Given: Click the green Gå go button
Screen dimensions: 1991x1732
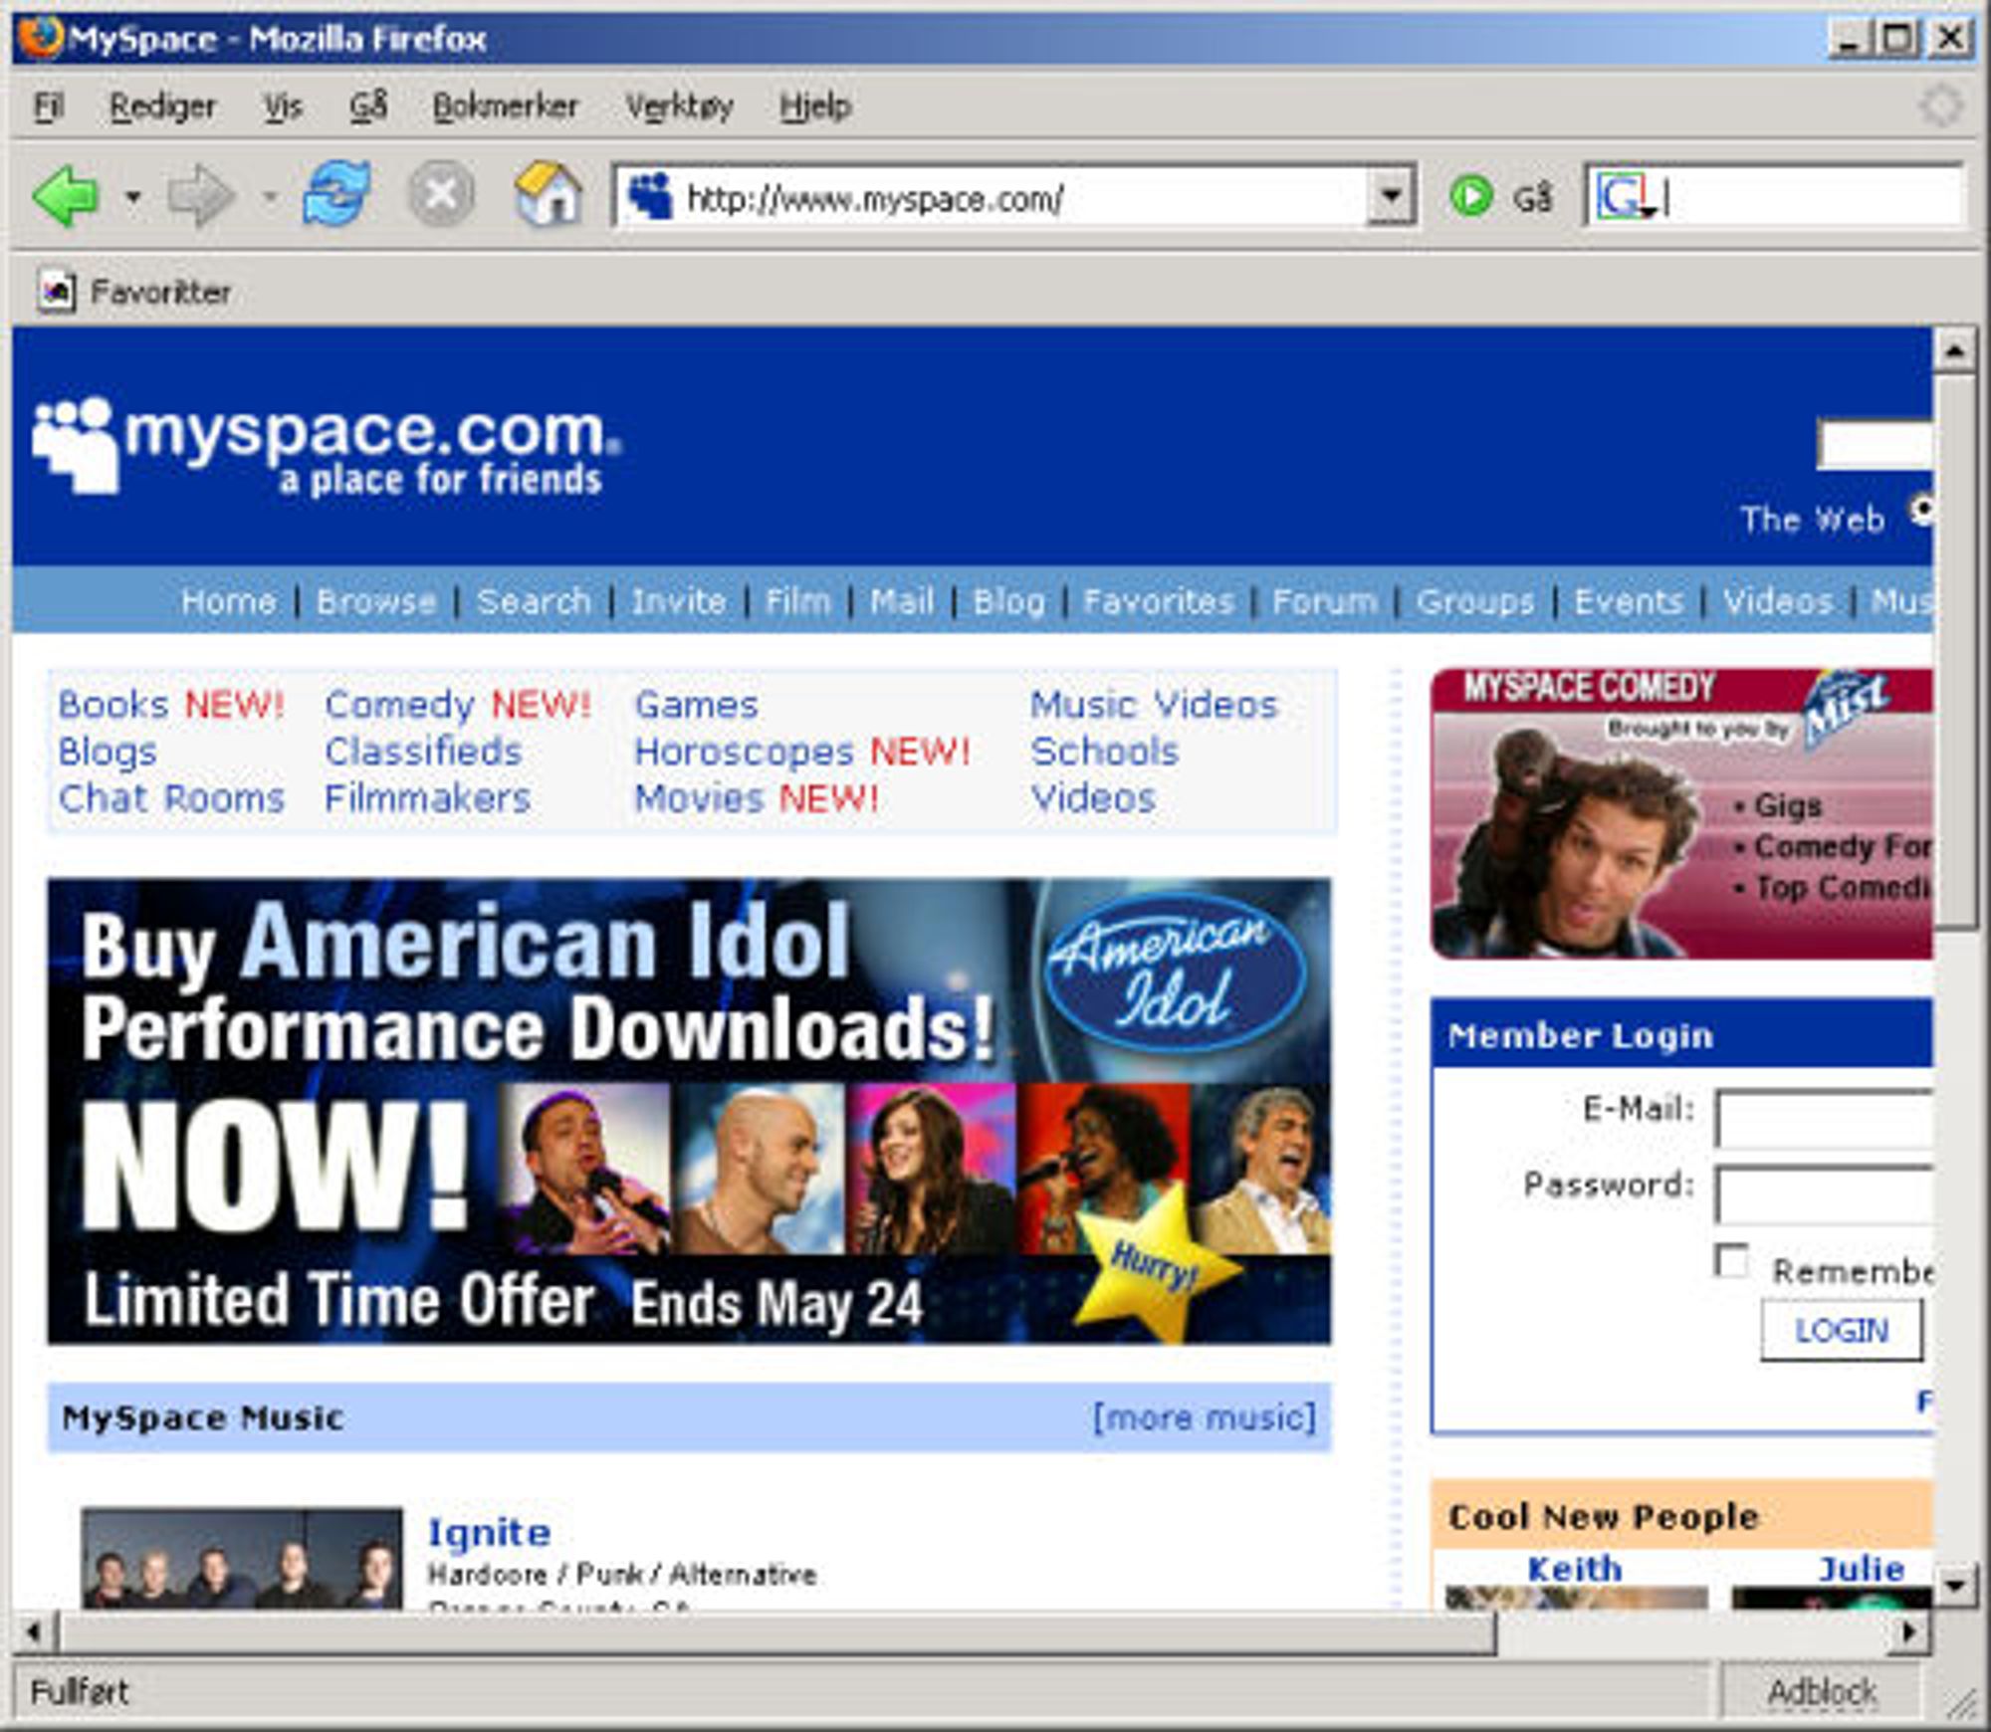Looking at the screenshot, I should (x=1471, y=196).
